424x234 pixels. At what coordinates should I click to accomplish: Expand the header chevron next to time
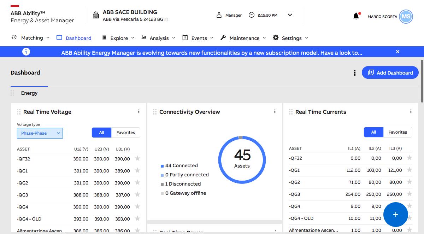tap(290, 15)
